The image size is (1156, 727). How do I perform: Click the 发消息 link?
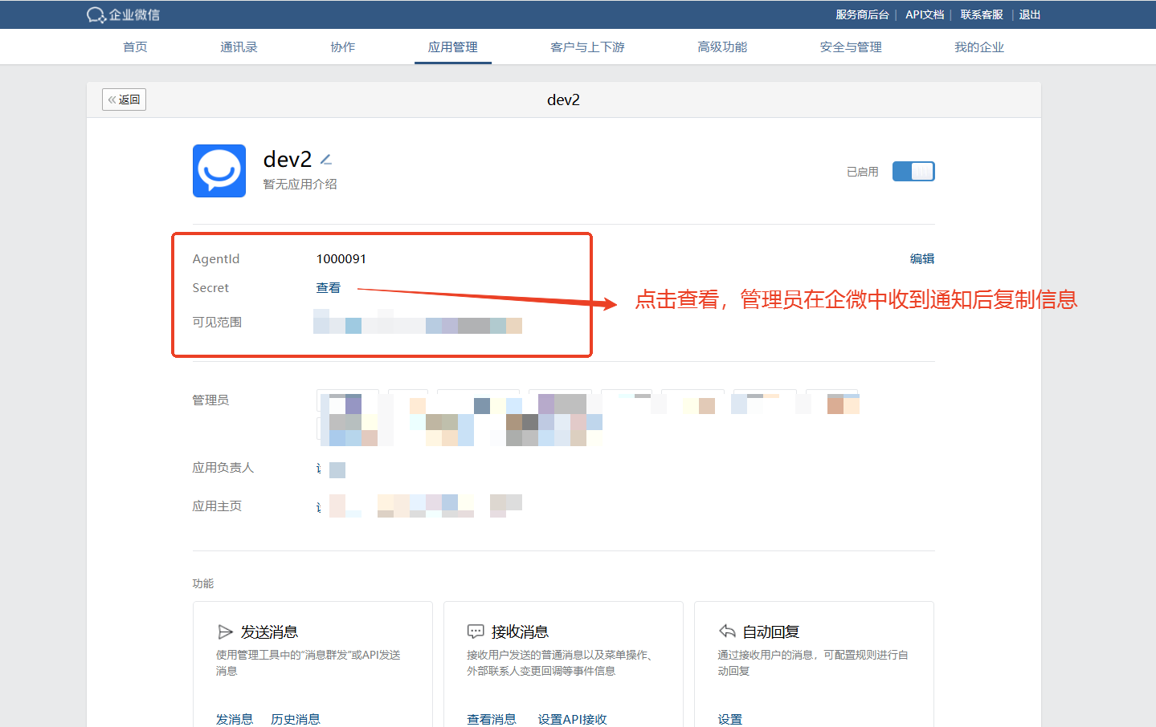pos(235,719)
